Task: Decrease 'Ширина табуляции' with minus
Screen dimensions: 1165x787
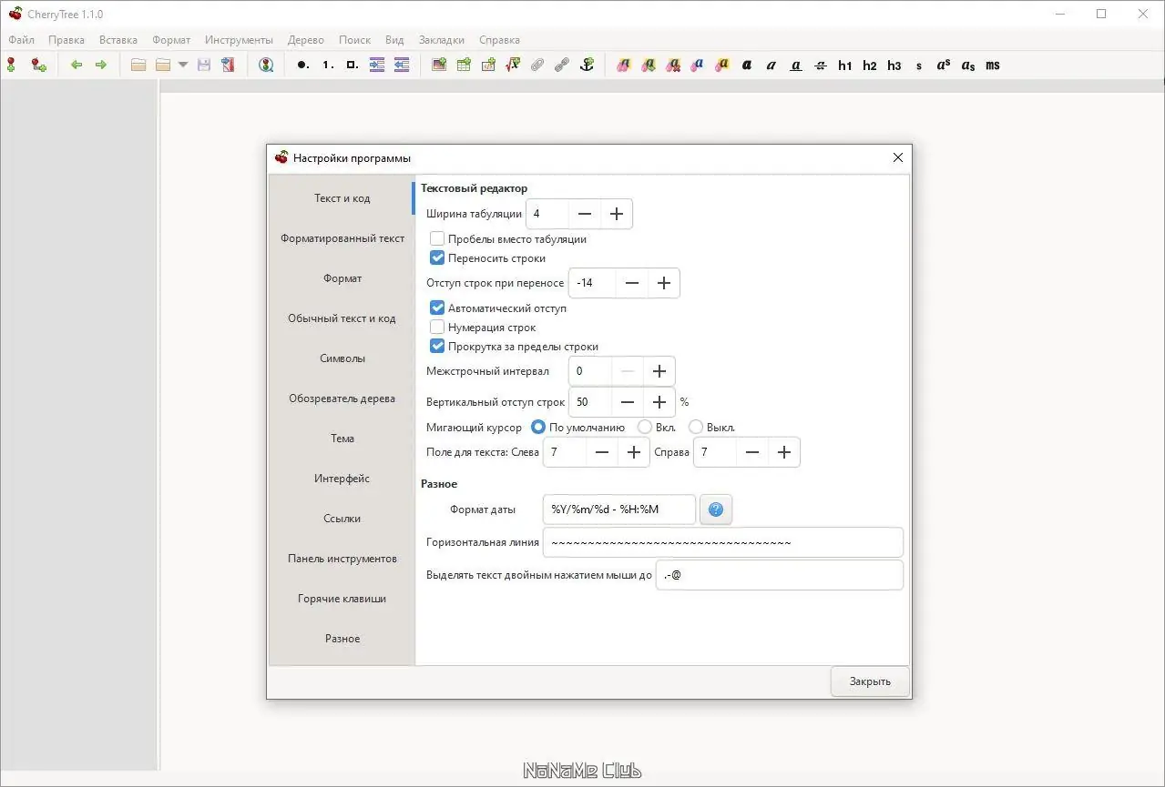Action: pyautogui.click(x=585, y=214)
